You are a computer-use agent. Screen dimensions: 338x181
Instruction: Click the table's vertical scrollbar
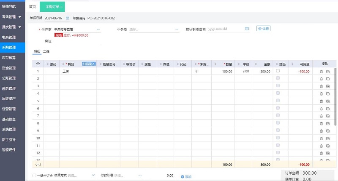tap(335, 97)
